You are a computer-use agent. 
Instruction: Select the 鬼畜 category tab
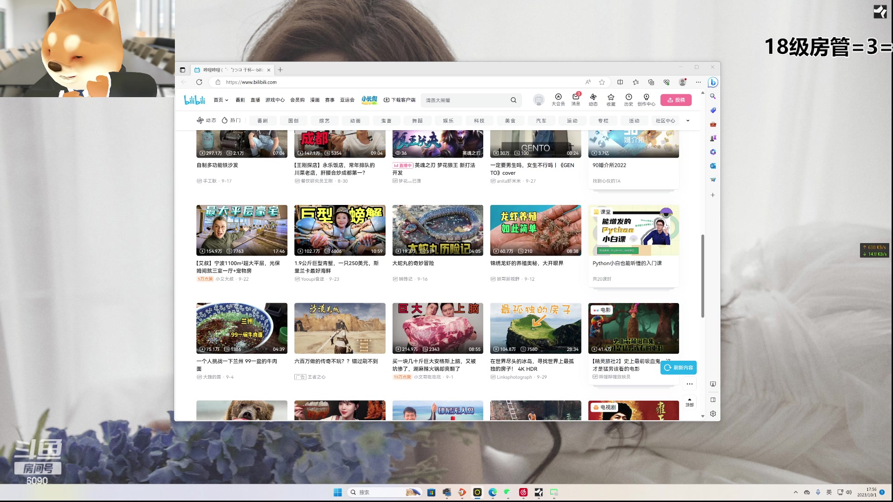pyautogui.click(x=387, y=121)
